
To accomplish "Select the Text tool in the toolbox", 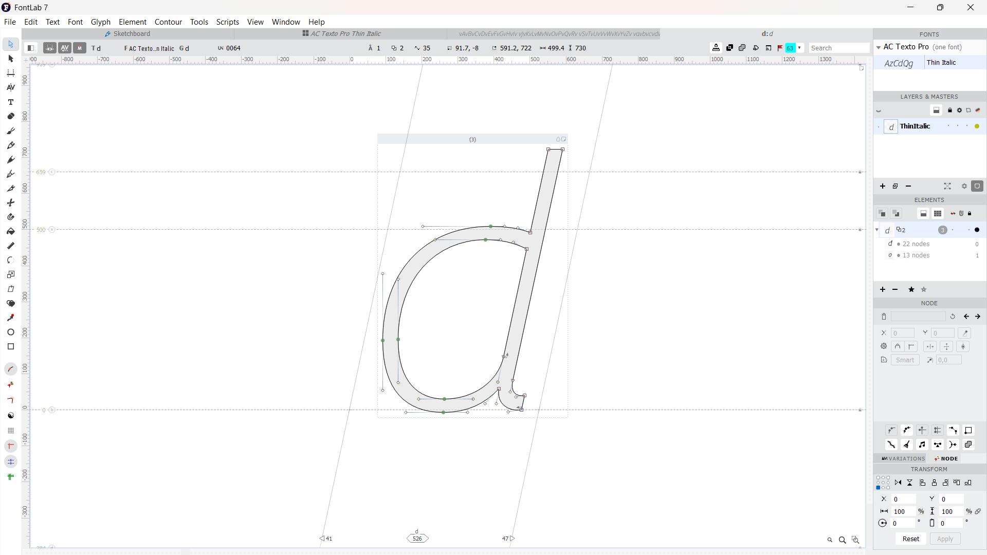I will [x=10, y=102].
